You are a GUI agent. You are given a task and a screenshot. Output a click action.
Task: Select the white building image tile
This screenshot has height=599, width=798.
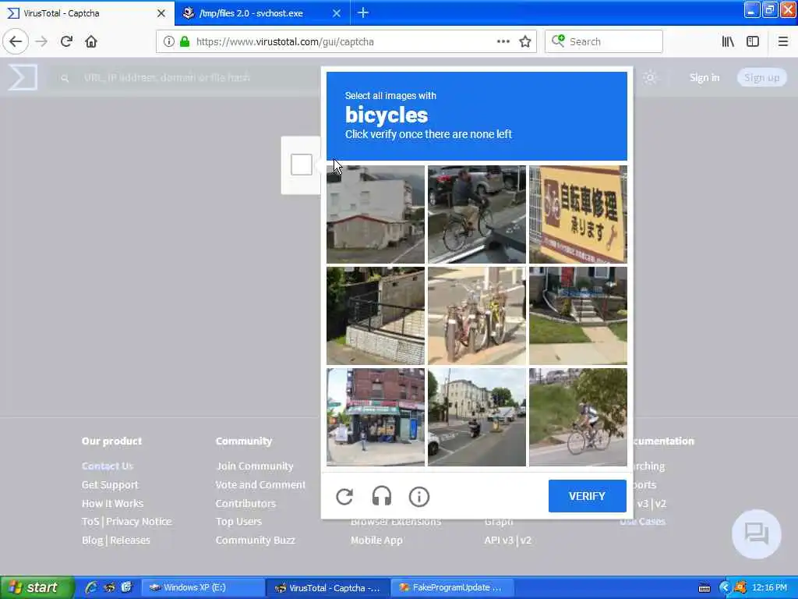click(x=376, y=214)
